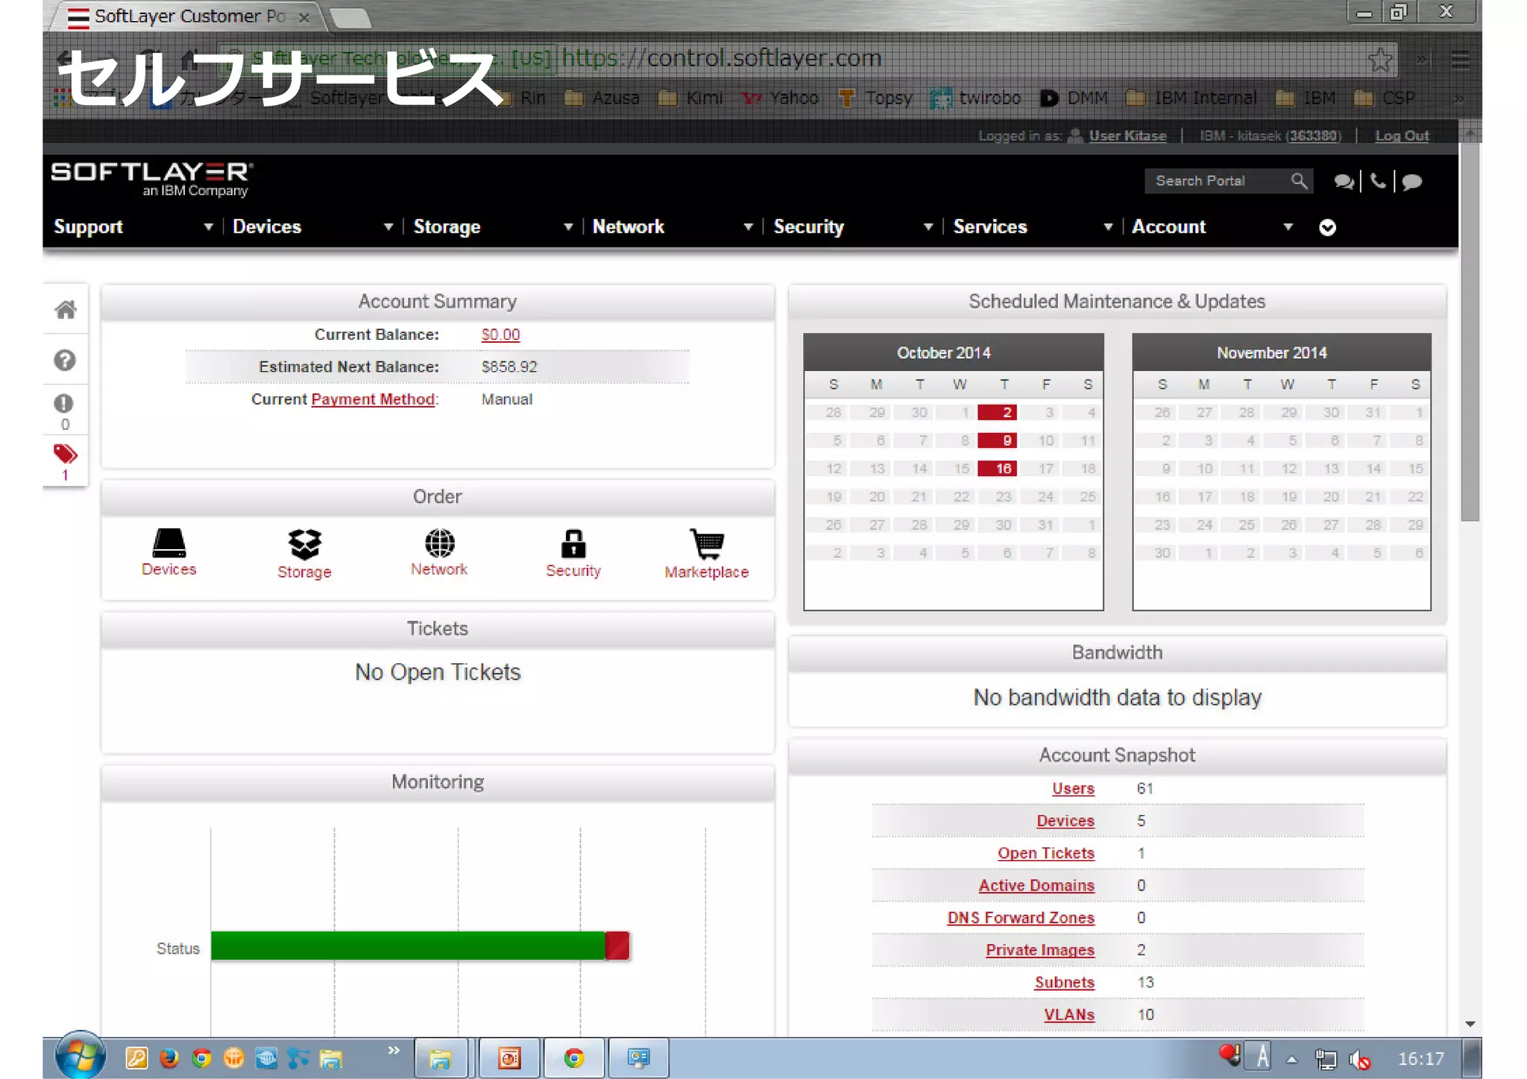Expand the Support menu arrow

point(209,227)
